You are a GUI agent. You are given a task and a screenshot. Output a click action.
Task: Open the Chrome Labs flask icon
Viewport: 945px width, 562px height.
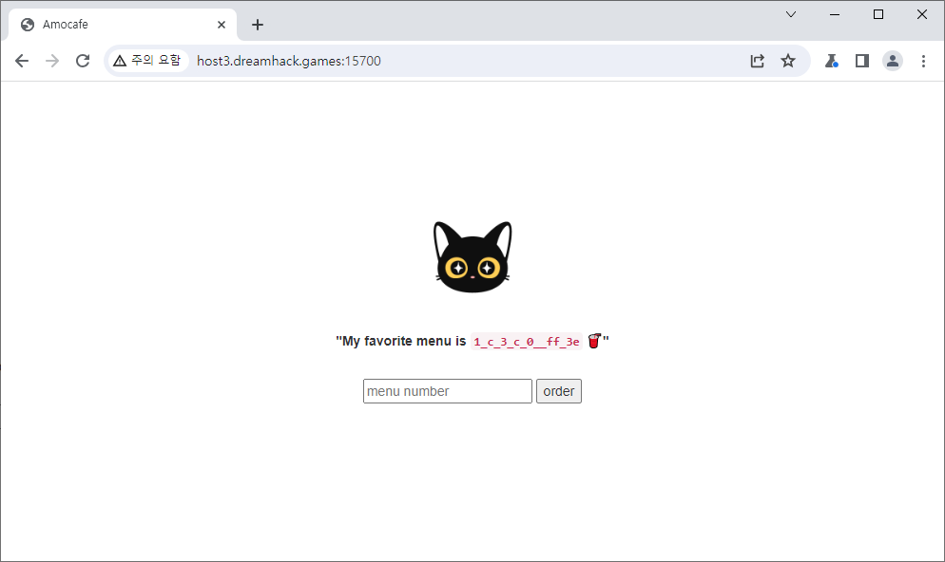[x=831, y=61]
